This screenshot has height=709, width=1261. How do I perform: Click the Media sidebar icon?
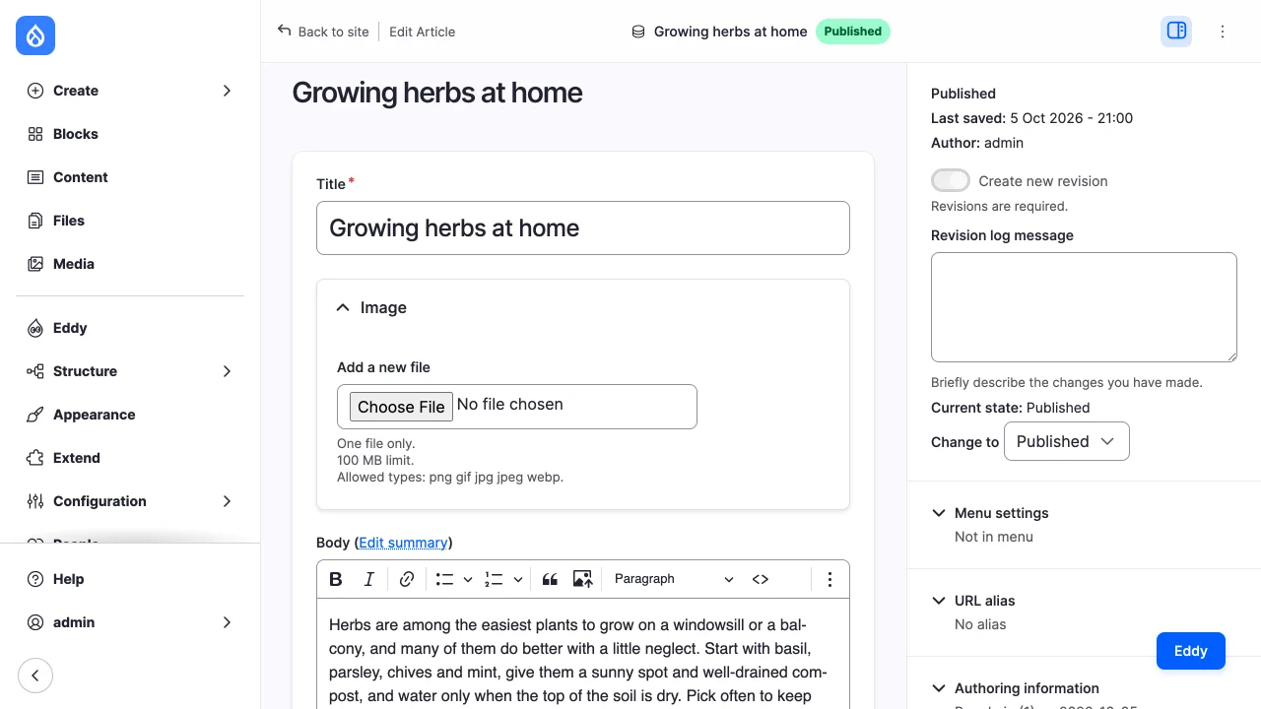(x=35, y=264)
